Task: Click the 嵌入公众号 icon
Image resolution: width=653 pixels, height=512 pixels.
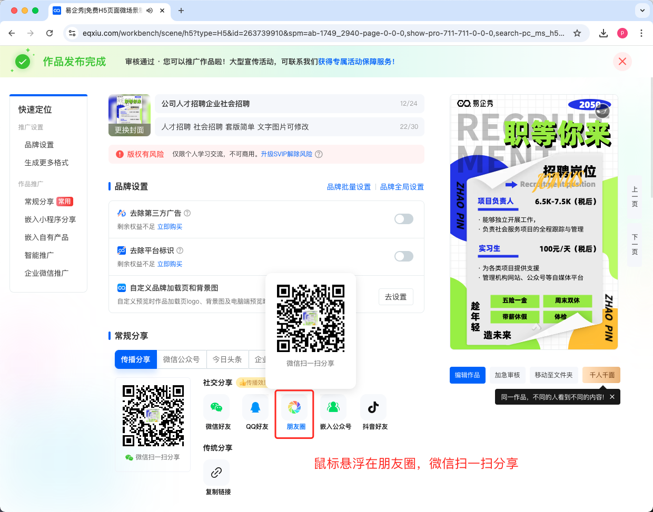Action: pyautogui.click(x=333, y=407)
